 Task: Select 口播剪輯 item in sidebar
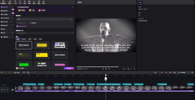7,37
